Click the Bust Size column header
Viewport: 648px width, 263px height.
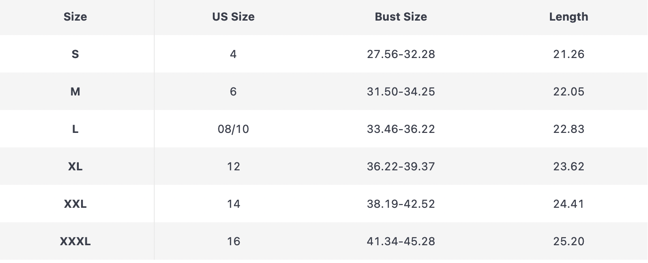pos(401,17)
